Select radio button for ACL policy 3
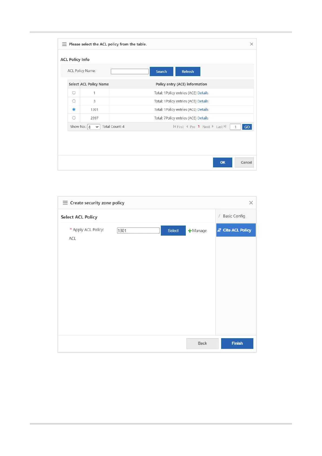This screenshot has width=322, height=456. point(74,101)
